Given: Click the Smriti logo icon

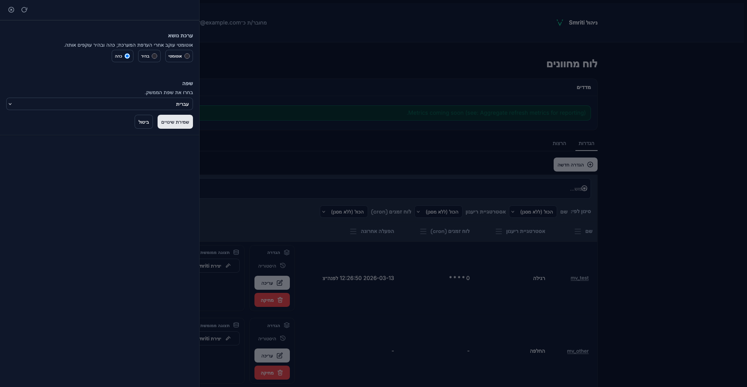Looking at the screenshot, I should pyautogui.click(x=559, y=23).
